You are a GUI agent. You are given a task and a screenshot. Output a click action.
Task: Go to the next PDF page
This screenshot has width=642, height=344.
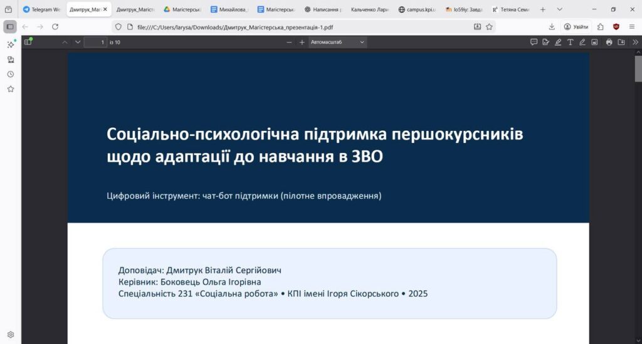pyautogui.click(x=78, y=42)
